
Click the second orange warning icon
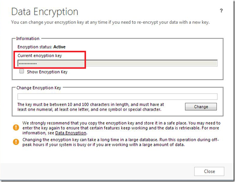click(16, 142)
